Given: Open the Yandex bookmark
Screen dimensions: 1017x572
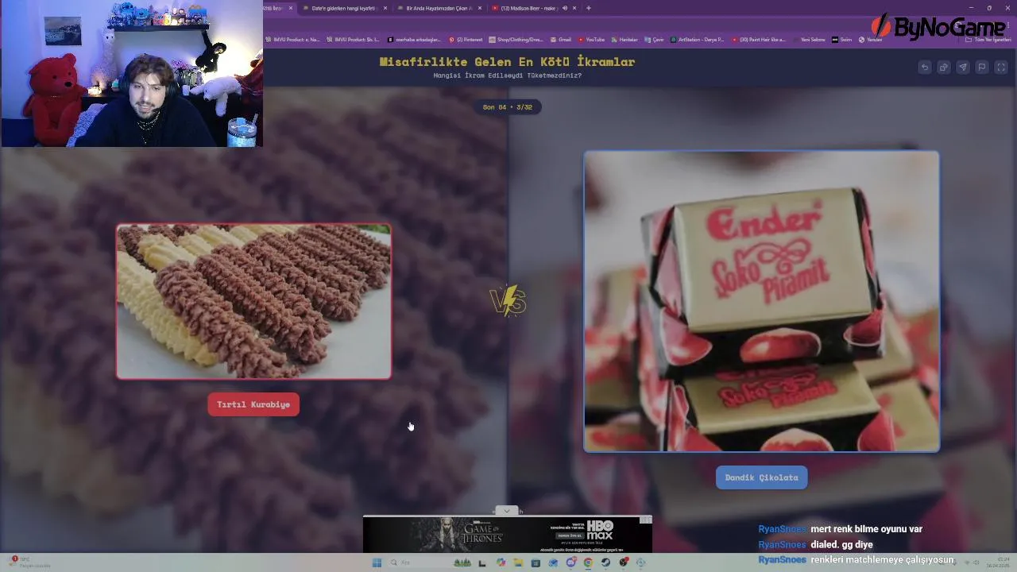Looking at the screenshot, I should (871, 40).
